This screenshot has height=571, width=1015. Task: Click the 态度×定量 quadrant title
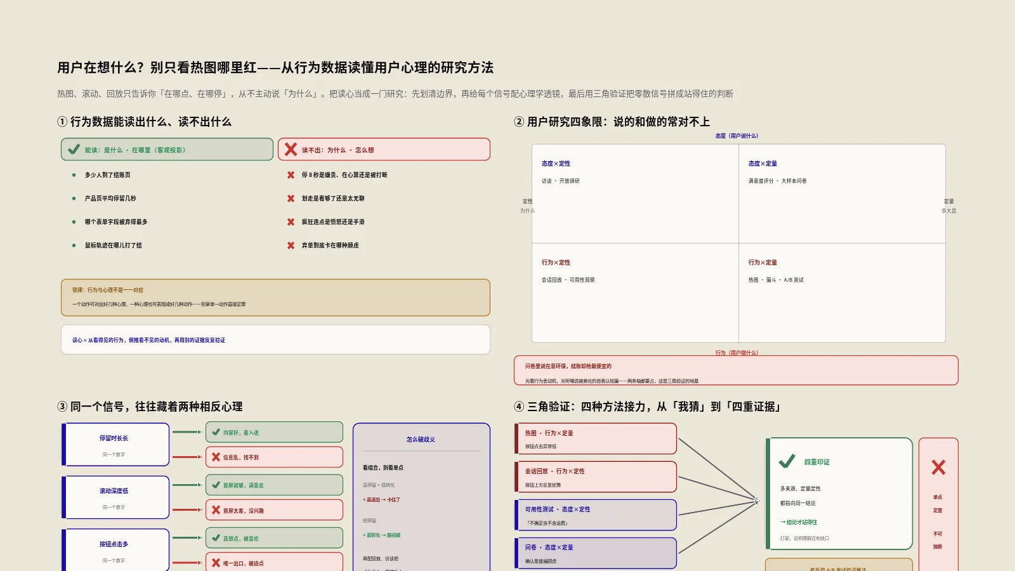coord(763,164)
